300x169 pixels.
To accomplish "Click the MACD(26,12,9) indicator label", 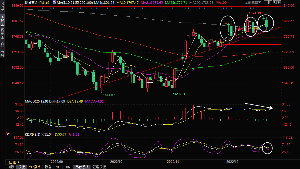I will pos(36,101).
